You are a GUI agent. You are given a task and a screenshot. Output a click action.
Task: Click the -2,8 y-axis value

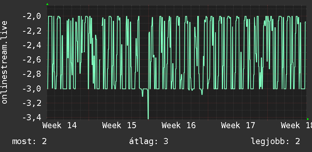point(31,74)
